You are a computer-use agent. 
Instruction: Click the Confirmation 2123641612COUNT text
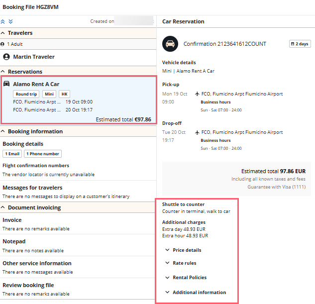click(x=225, y=44)
